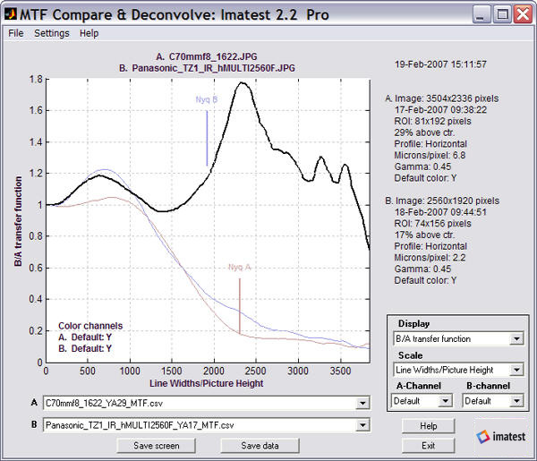Click the timestamp 18-Feb-2007 09:44:51
The image size is (537, 461).
440,212
